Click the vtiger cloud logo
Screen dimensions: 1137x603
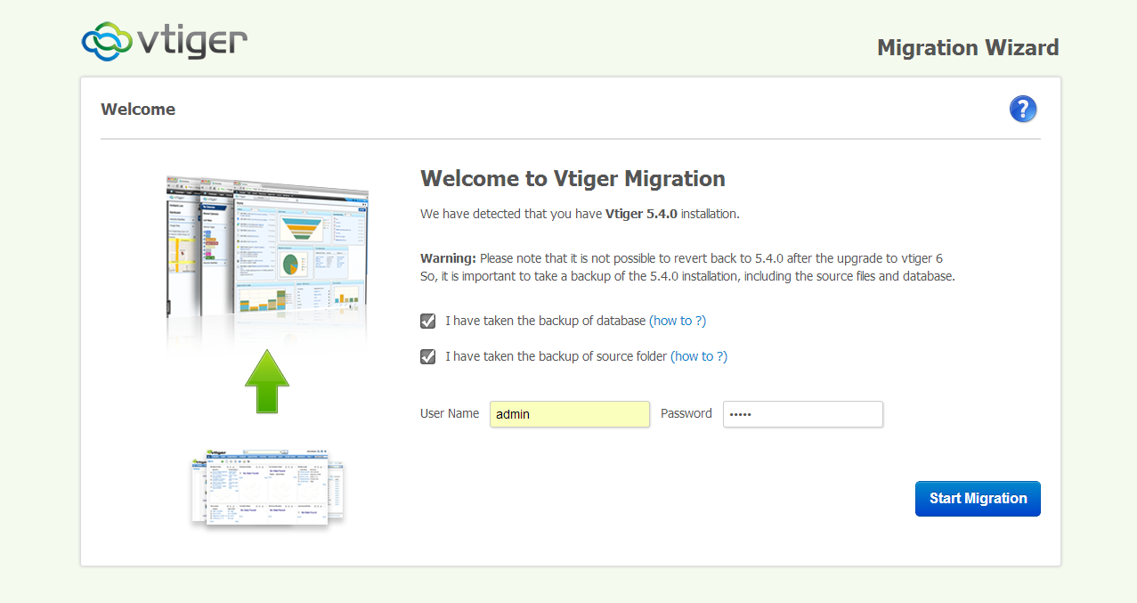point(164,39)
